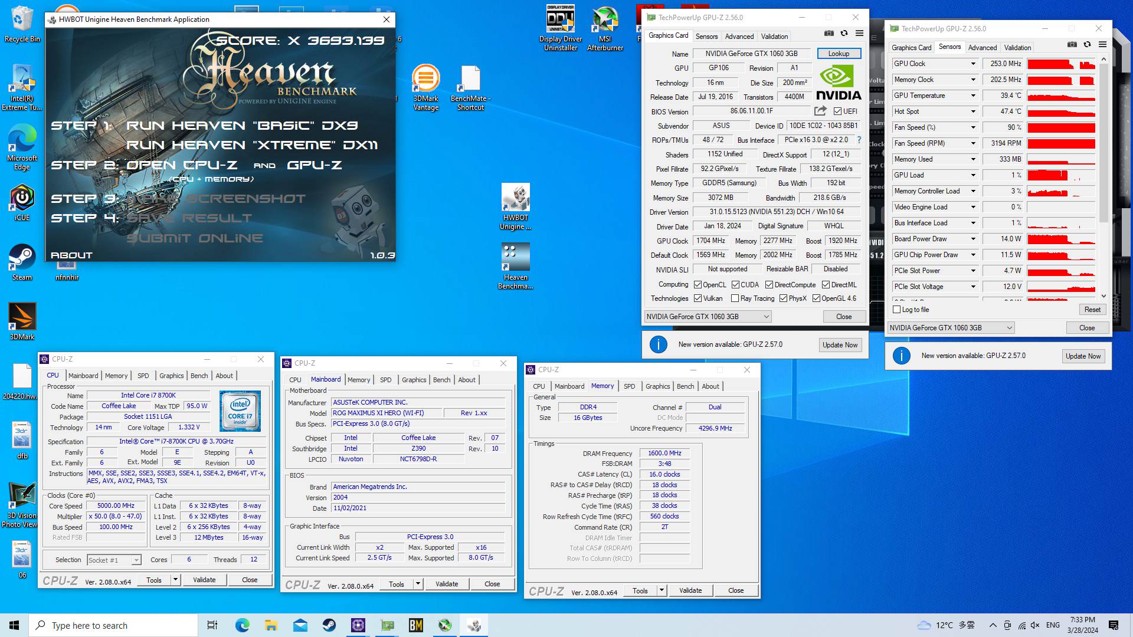Toggle Ray Tracing checkbox
1133x637 pixels.
click(x=735, y=298)
